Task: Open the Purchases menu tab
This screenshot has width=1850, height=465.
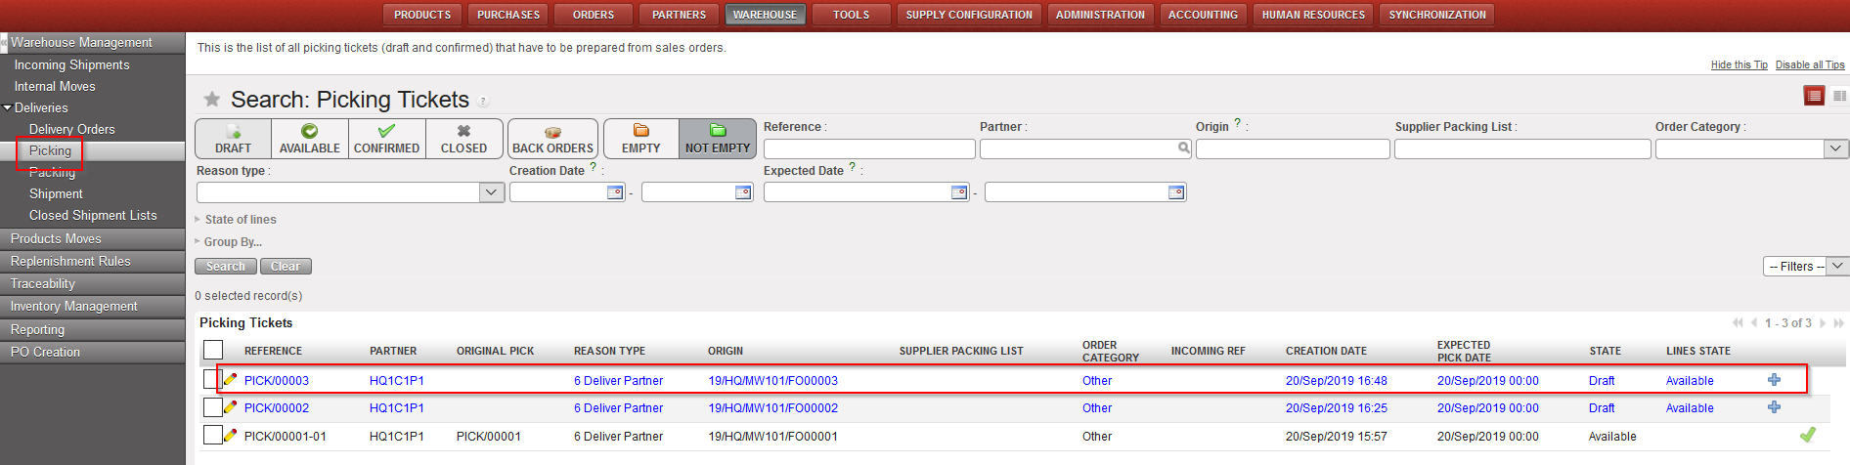Action: [508, 15]
